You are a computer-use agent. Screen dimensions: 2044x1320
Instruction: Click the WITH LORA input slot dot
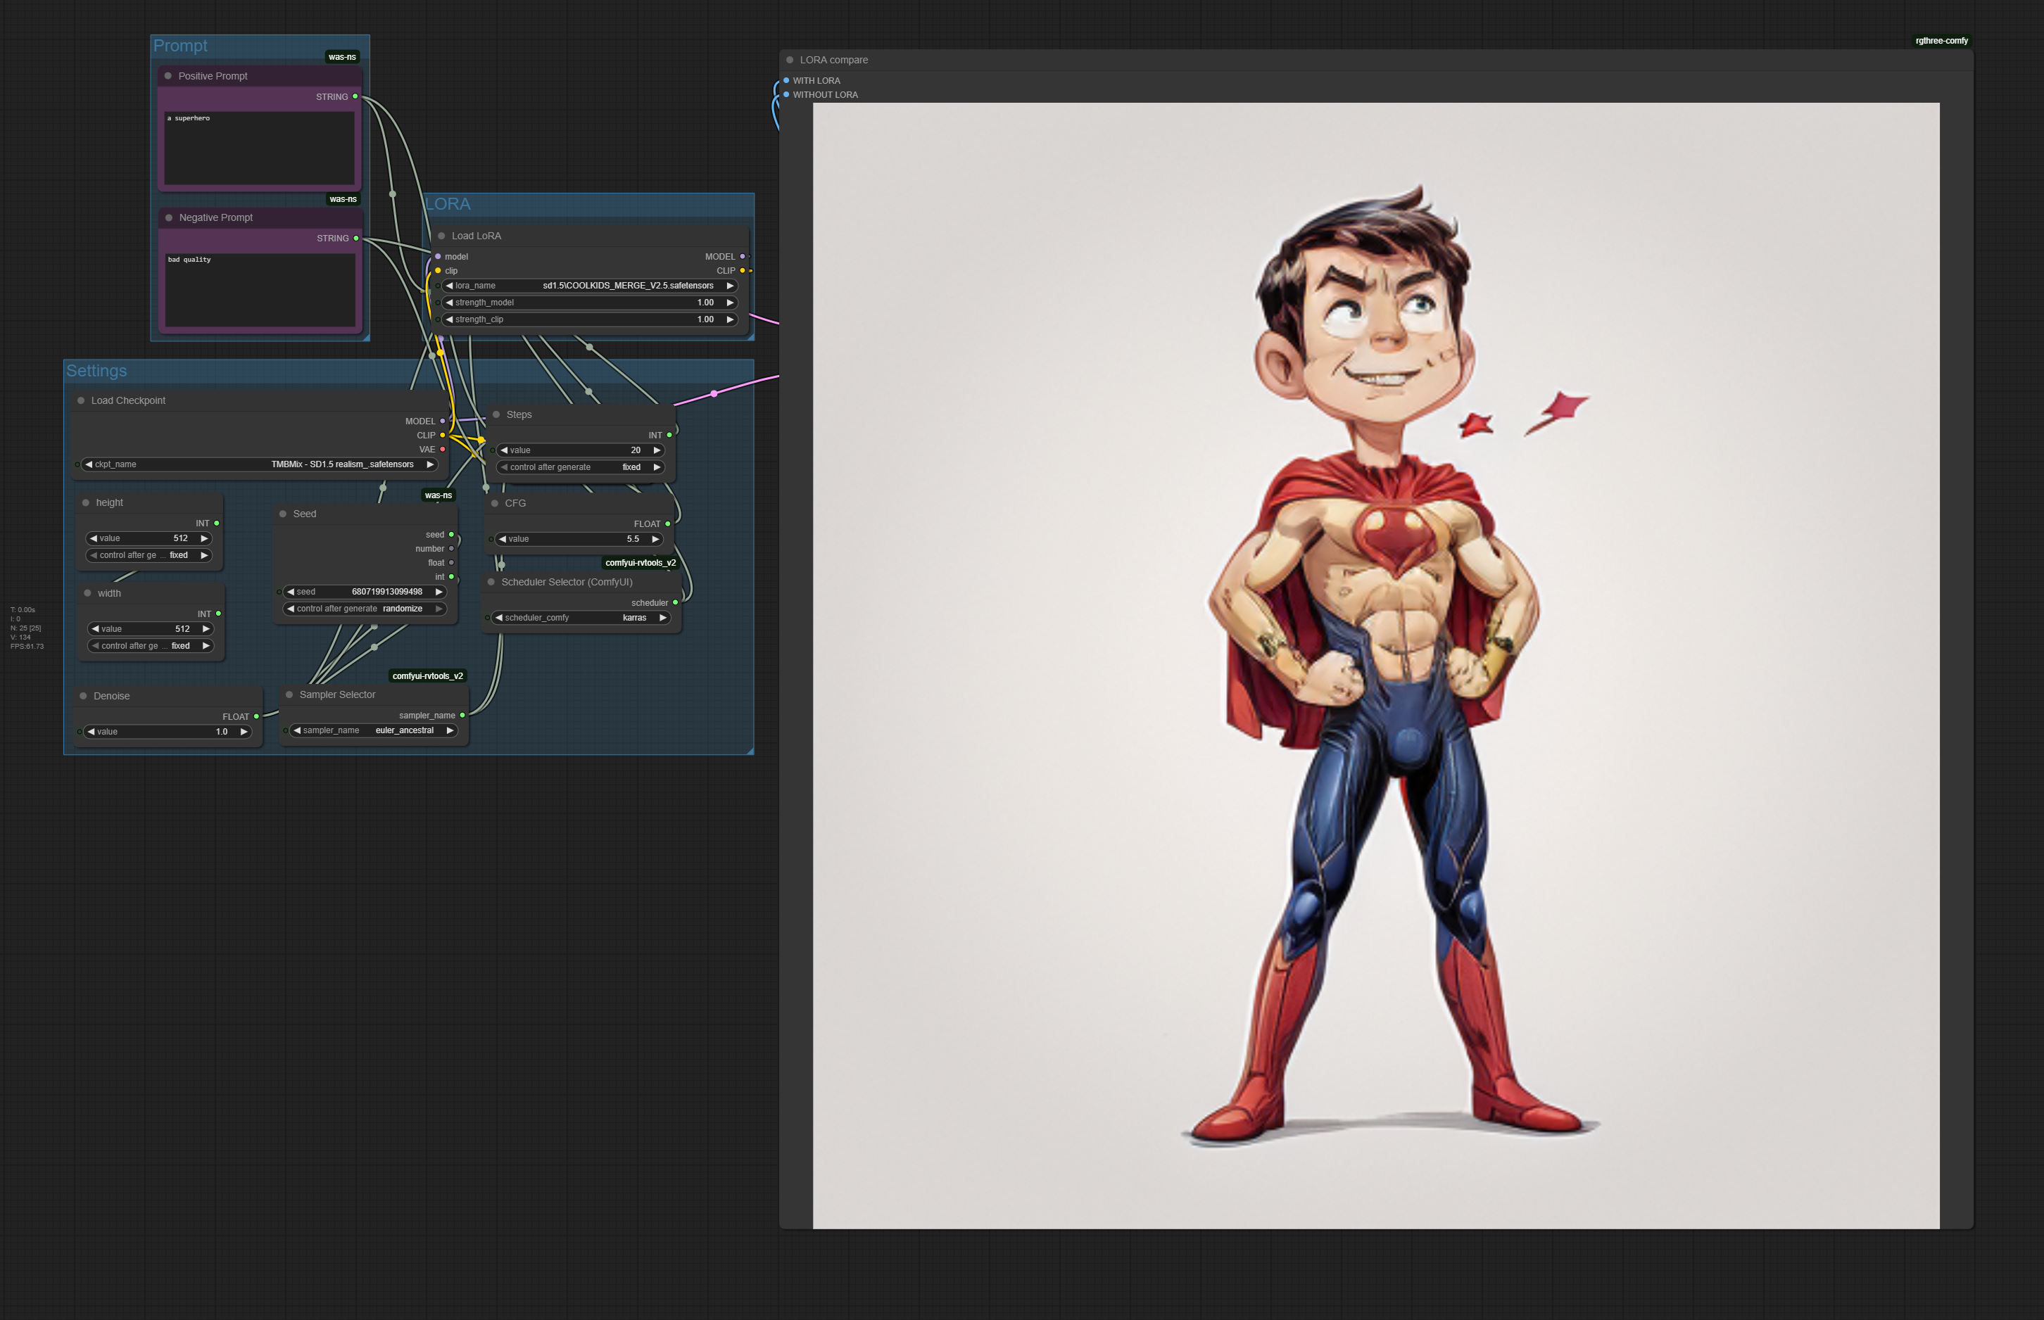pos(786,81)
